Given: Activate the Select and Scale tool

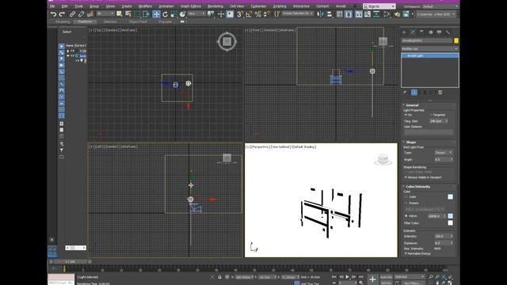Looking at the screenshot, I should pyautogui.click(x=174, y=14).
